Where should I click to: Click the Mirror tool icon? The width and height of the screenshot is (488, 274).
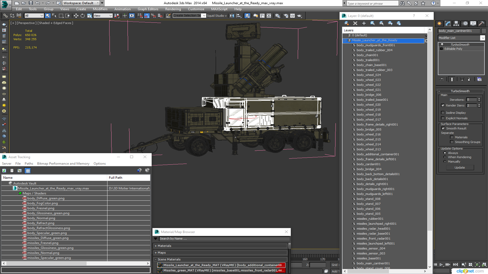232,16
